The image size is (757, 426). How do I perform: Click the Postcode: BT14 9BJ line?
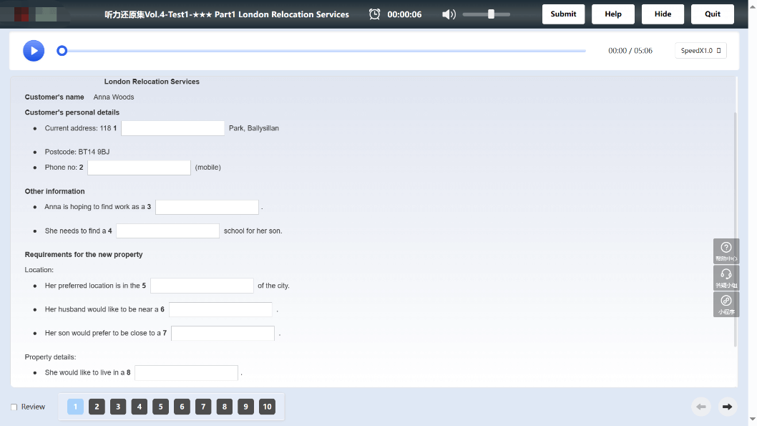(x=77, y=152)
